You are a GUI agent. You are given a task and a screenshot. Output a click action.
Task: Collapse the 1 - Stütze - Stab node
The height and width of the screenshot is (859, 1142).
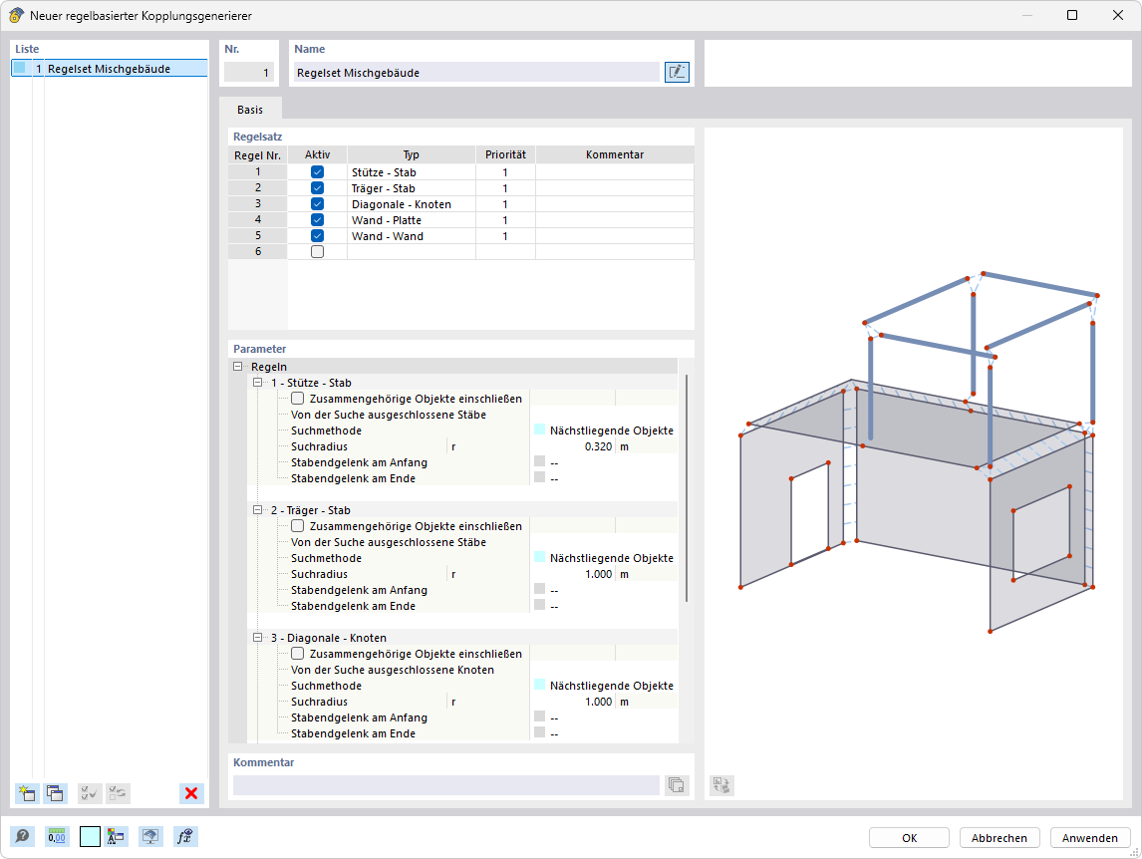257,383
